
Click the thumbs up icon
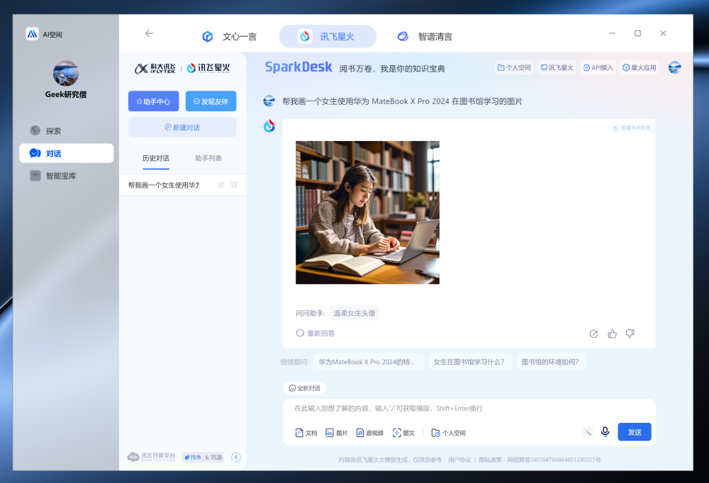click(x=613, y=334)
